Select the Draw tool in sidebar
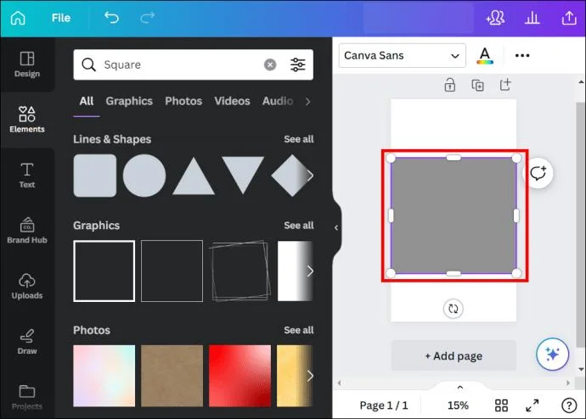The height and width of the screenshot is (419, 586). (27, 342)
